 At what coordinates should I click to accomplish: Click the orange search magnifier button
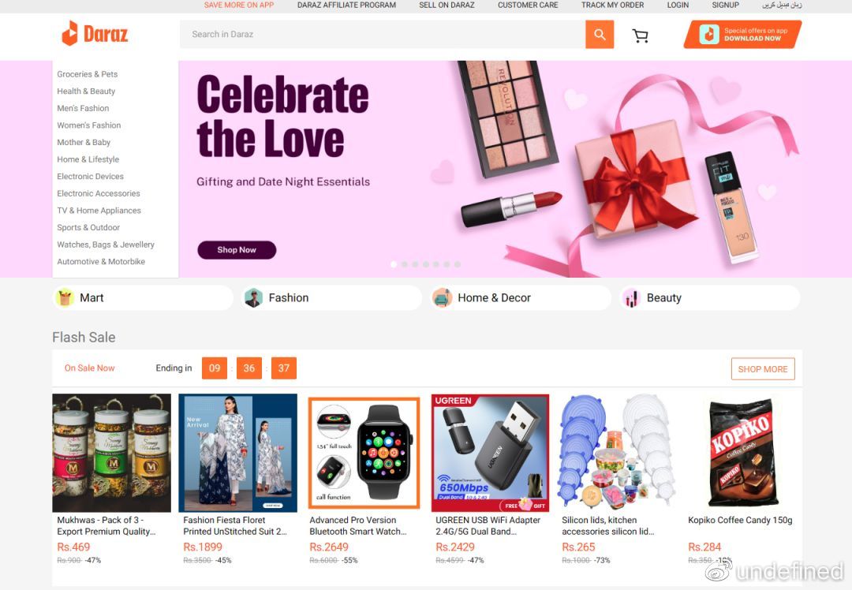[600, 35]
